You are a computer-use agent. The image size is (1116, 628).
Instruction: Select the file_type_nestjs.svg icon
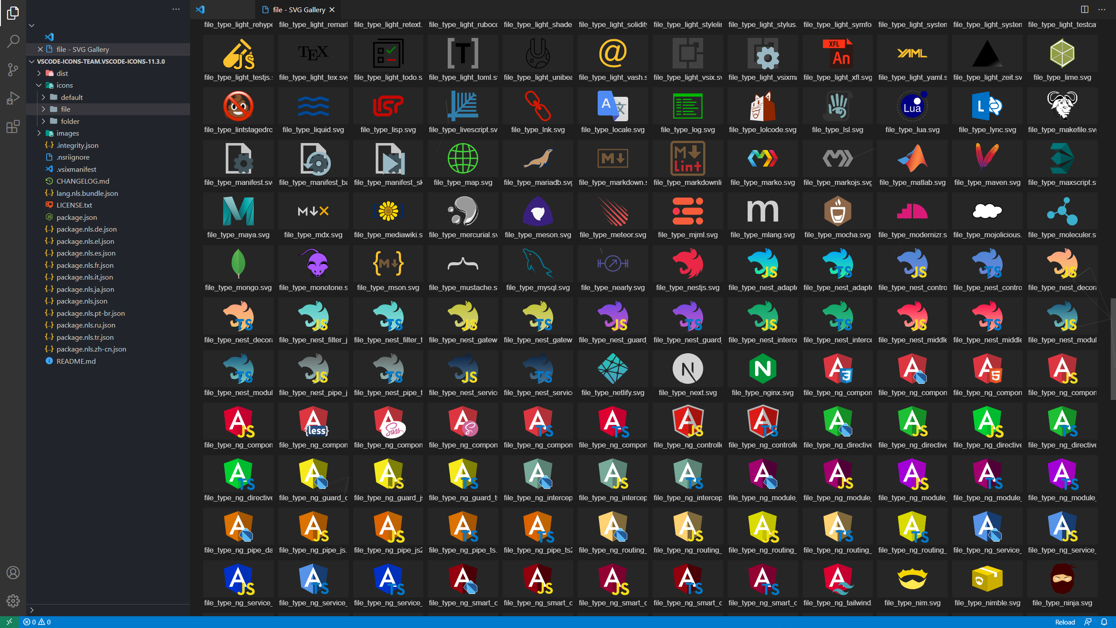[688, 263]
